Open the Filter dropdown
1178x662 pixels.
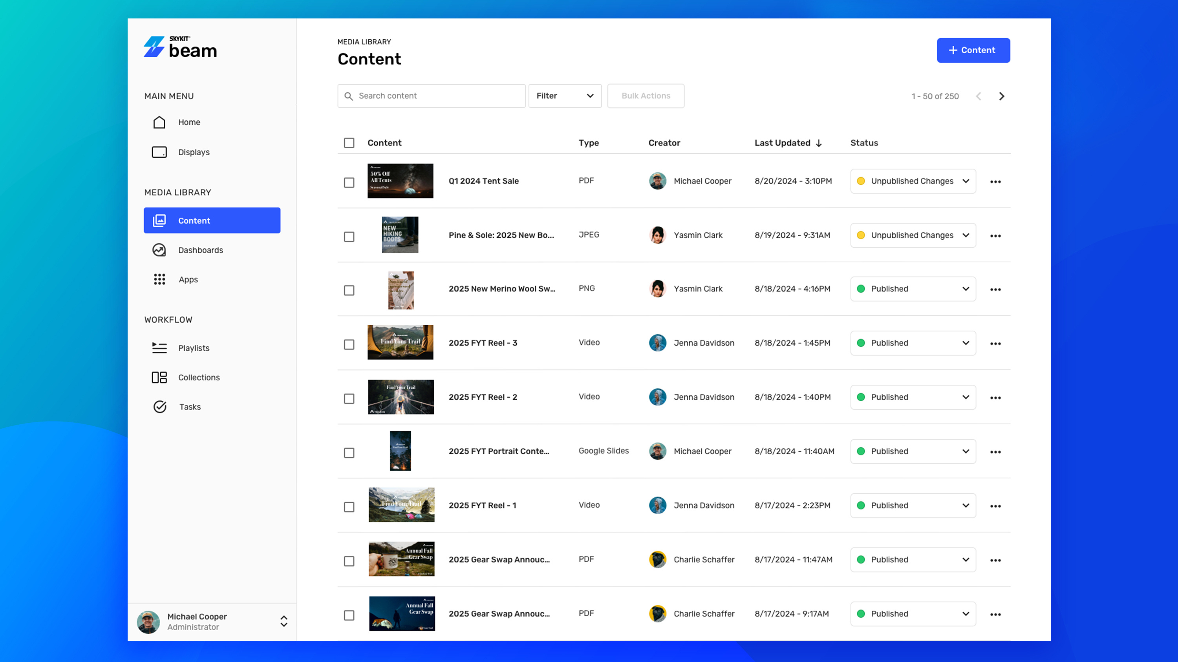point(565,96)
